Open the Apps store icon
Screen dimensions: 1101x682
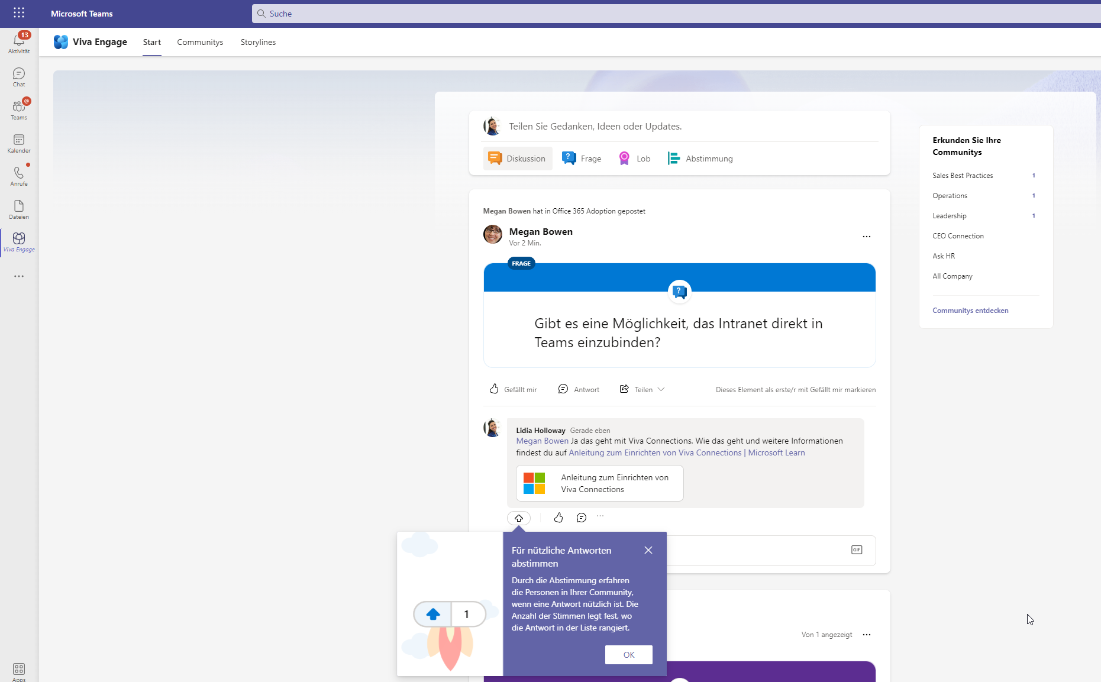19,671
